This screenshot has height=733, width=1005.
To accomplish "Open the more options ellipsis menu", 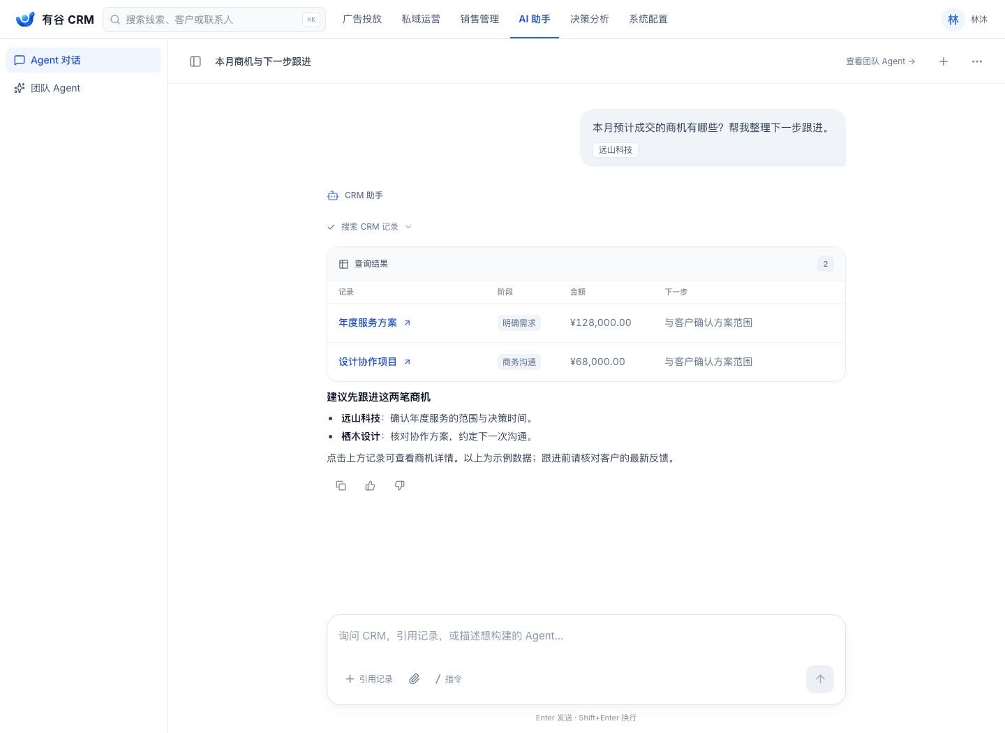I will pos(977,61).
